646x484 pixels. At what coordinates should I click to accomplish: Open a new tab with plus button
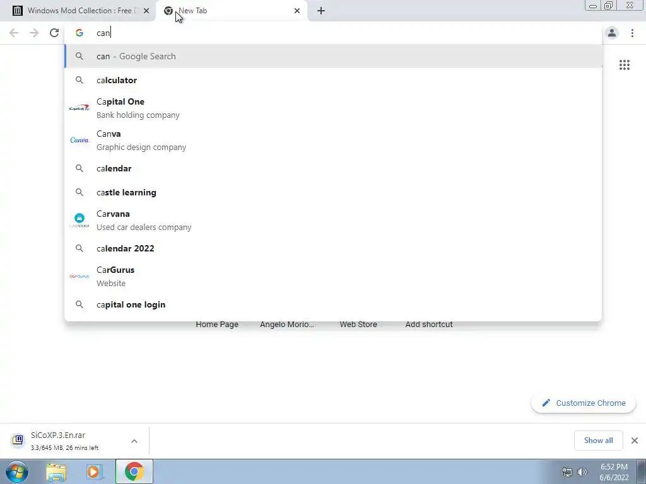(321, 11)
